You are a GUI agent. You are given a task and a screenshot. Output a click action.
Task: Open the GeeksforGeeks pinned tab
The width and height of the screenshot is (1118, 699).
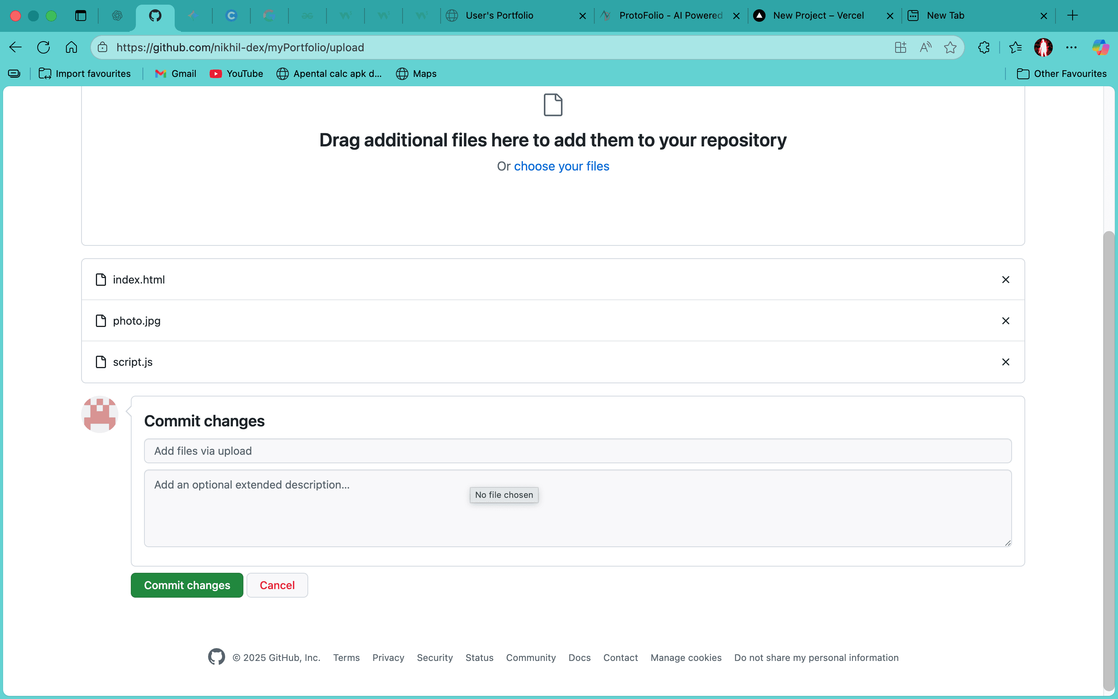(x=307, y=16)
